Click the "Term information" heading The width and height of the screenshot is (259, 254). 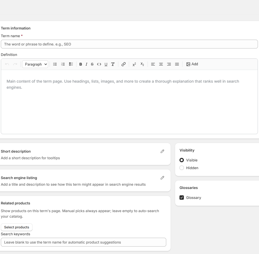coord(16,28)
